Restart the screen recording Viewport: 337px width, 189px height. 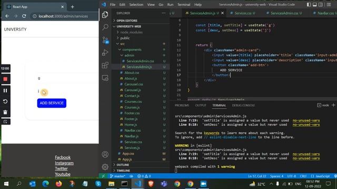(x=5, y=101)
